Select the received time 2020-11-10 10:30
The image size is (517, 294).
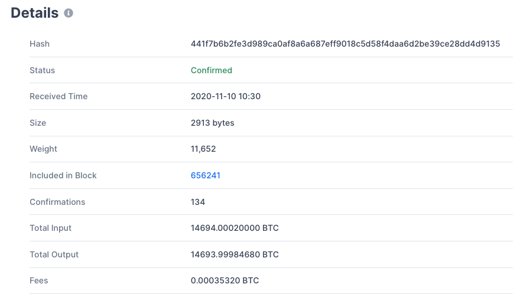tap(226, 96)
